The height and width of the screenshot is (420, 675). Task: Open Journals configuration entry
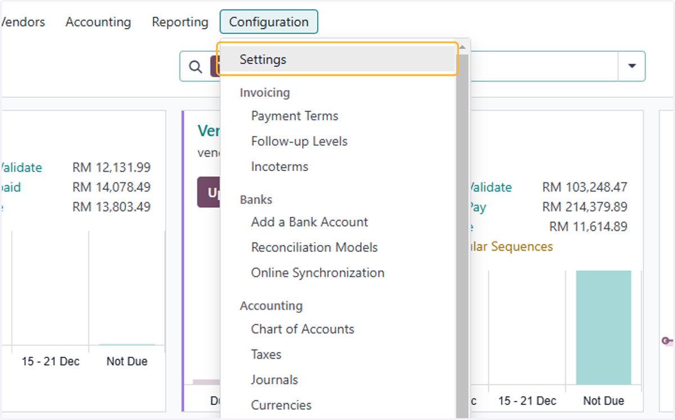point(274,379)
